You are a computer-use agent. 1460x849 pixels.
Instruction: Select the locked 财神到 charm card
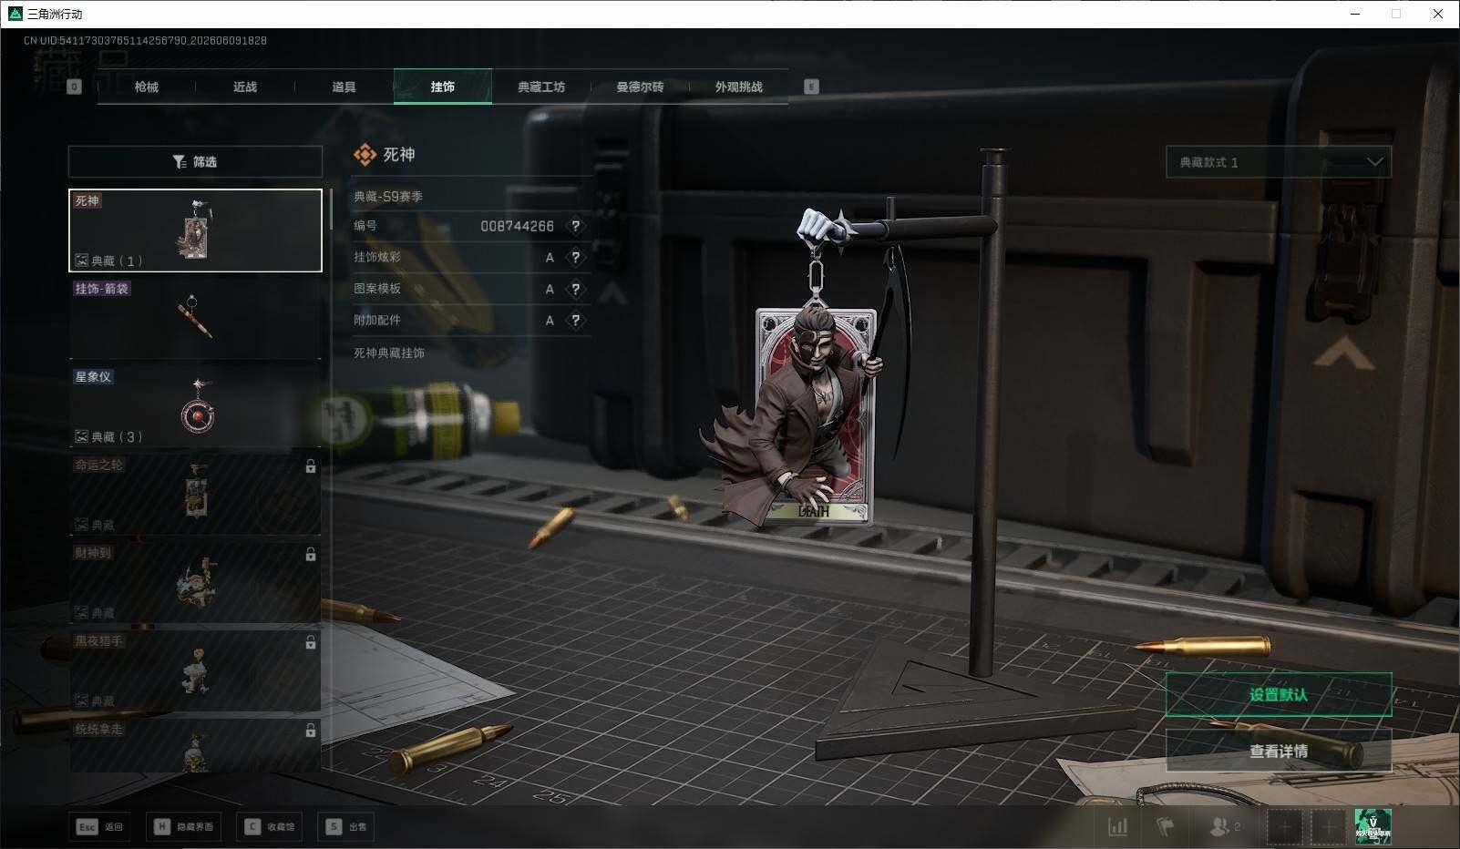click(195, 583)
